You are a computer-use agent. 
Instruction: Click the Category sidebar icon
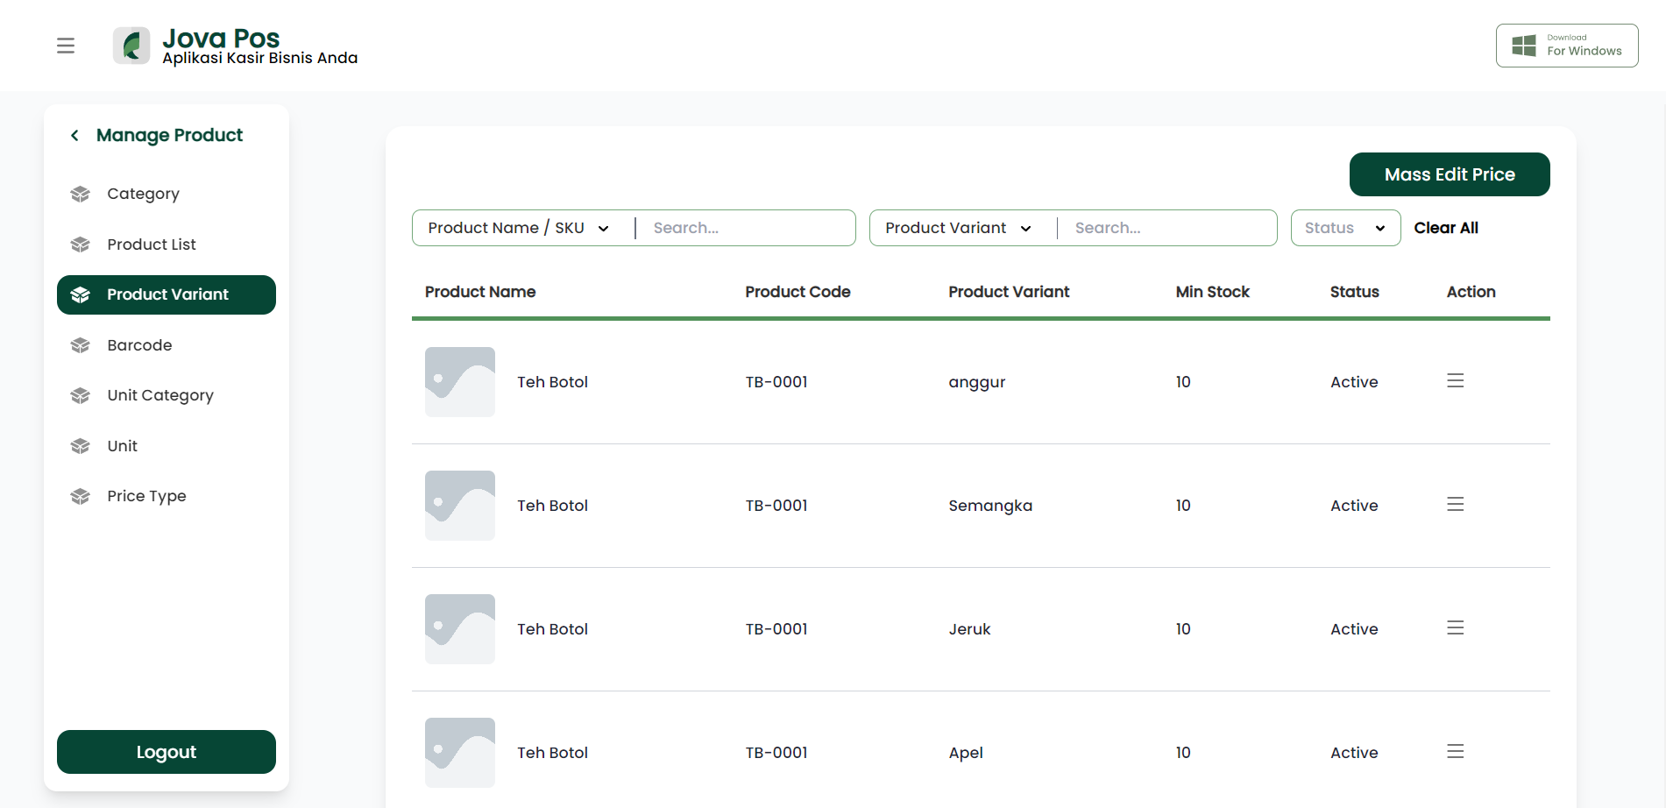coord(81,194)
